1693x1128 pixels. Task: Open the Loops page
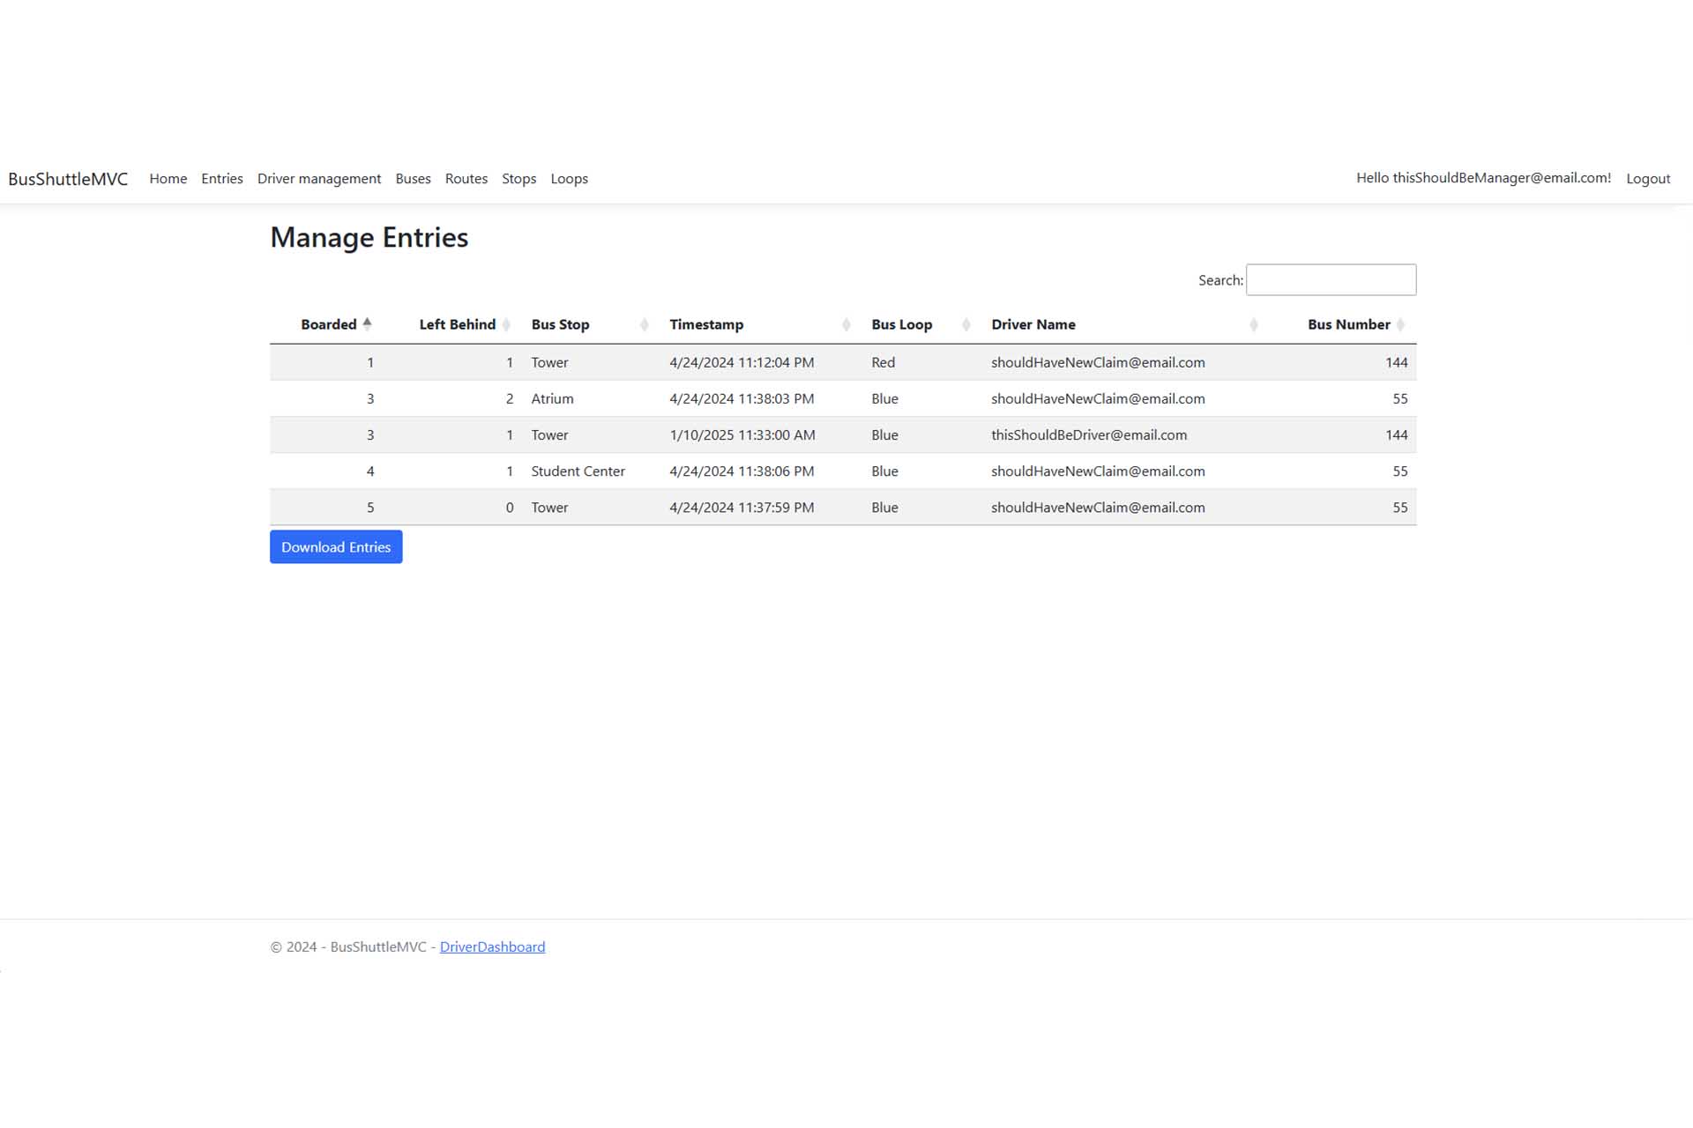[569, 179]
